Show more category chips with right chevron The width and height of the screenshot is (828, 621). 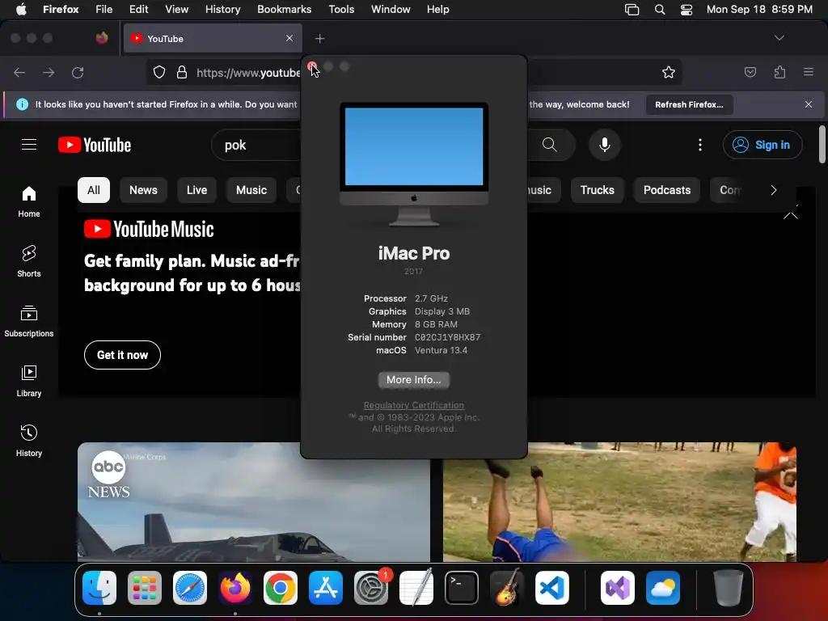point(774,190)
